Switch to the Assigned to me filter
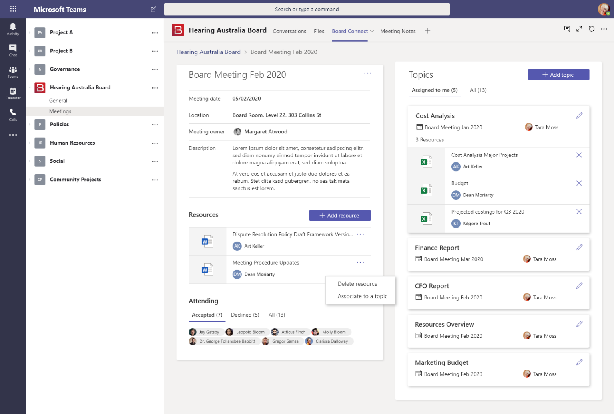614x414 pixels. 434,90
